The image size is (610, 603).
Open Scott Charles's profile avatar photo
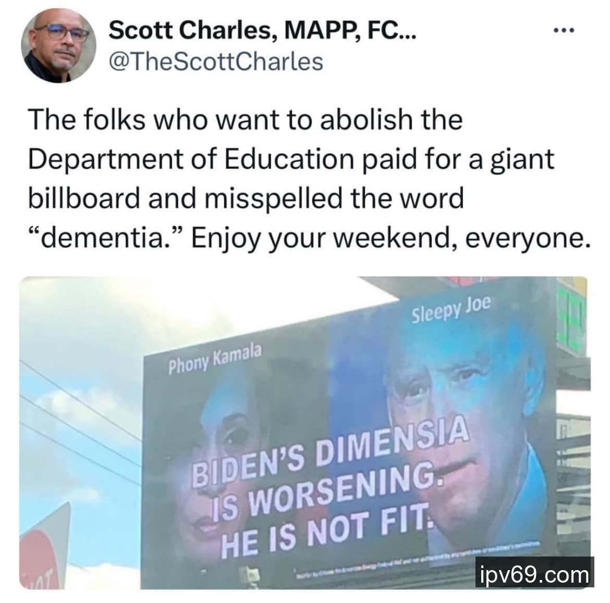[59, 45]
